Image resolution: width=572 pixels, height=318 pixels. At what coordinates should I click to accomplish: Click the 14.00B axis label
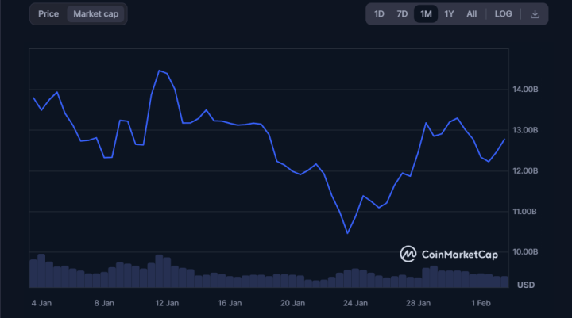pos(525,90)
